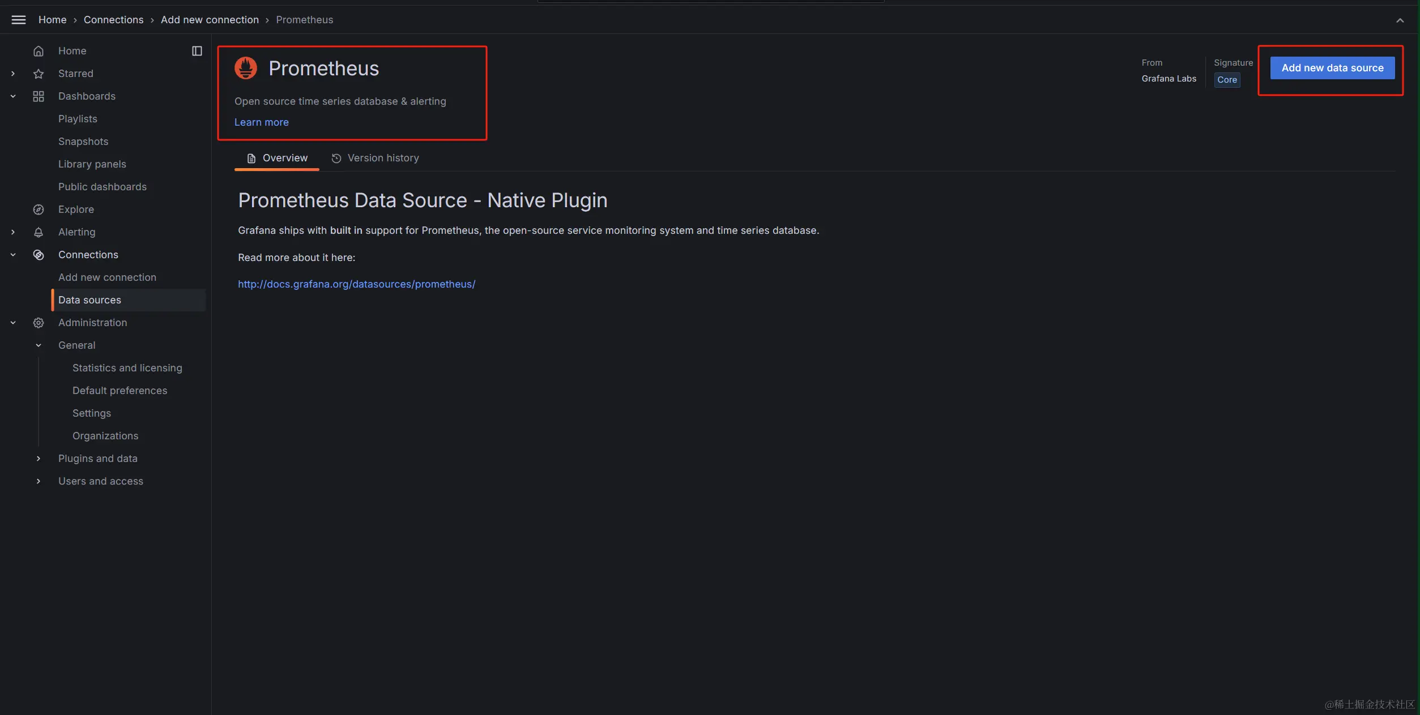Click the Home house icon in sidebar
Viewport: 1420px width, 715px height.
[39, 51]
